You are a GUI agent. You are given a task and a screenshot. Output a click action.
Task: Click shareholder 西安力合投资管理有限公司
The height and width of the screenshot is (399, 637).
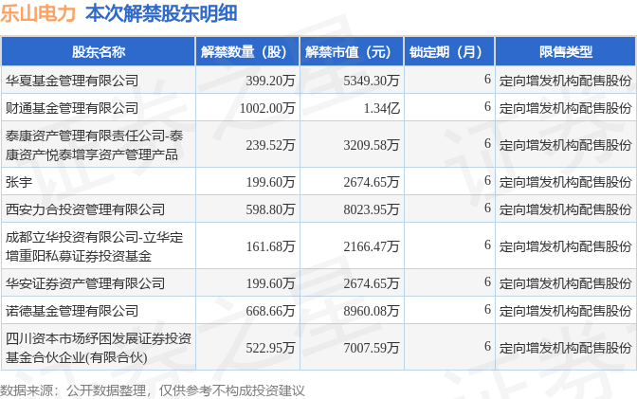pos(85,209)
